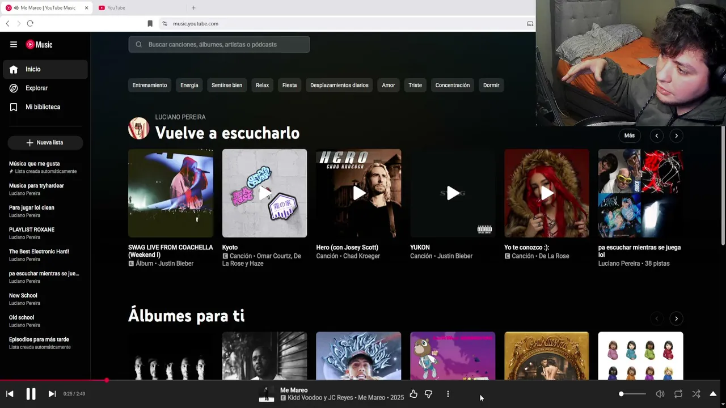Select the Concentración mood chip
This screenshot has width=726, height=408.
click(453, 85)
